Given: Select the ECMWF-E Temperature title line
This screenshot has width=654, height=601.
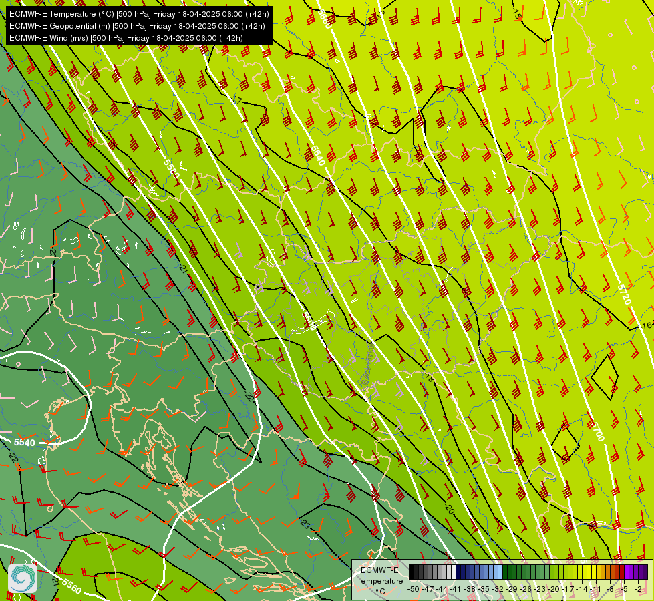Looking at the screenshot, I should pyautogui.click(x=139, y=14).
